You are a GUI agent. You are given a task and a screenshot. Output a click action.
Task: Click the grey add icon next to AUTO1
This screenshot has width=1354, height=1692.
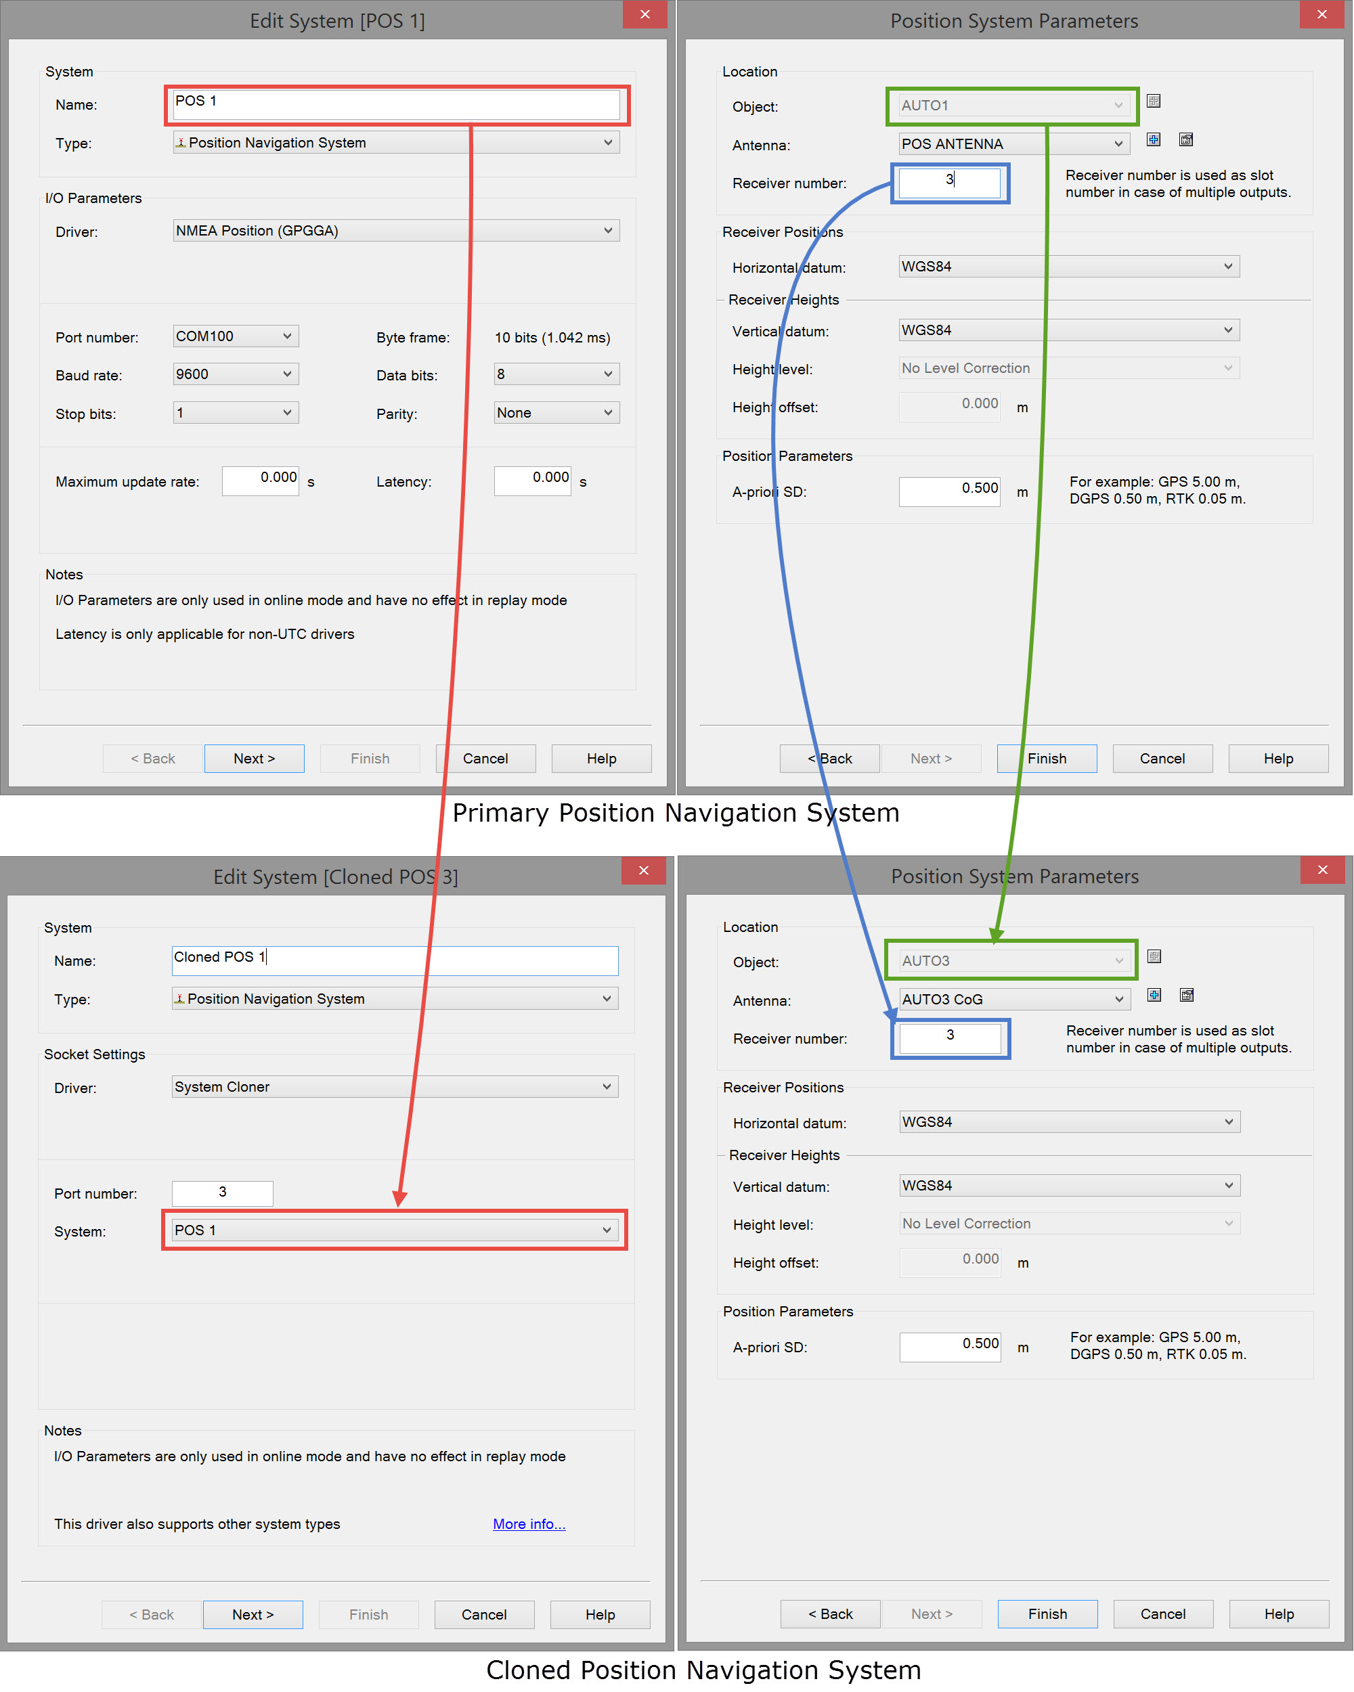(x=1153, y=102)
